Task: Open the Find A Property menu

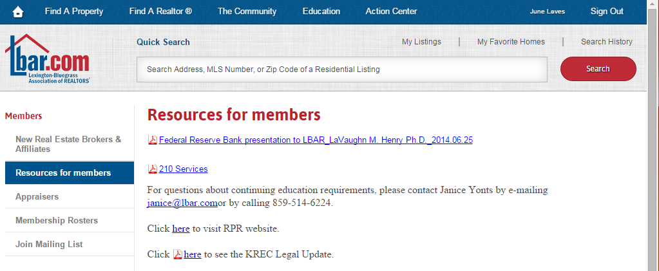Action: [74, 12]
